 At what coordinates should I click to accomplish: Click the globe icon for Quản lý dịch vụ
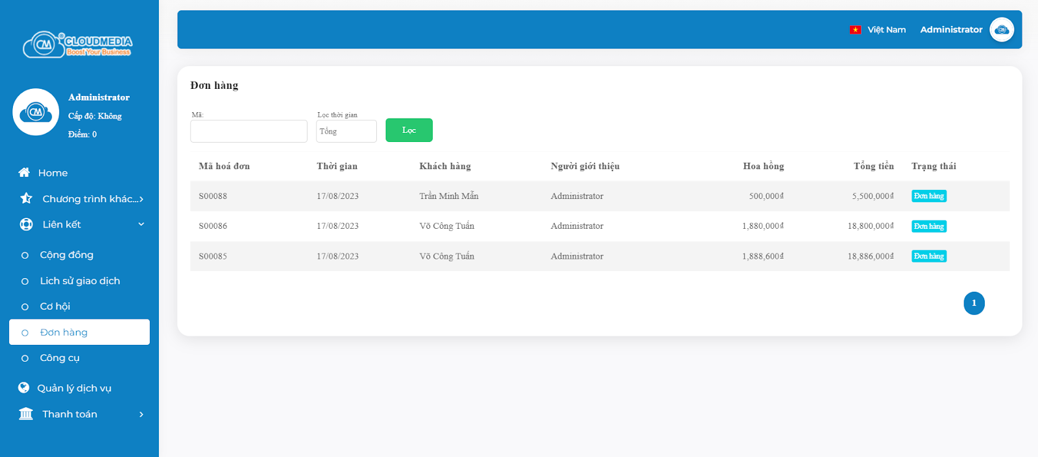24,388
